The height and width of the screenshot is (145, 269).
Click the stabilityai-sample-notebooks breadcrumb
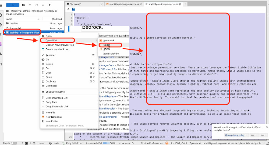(x=27, y=11)
